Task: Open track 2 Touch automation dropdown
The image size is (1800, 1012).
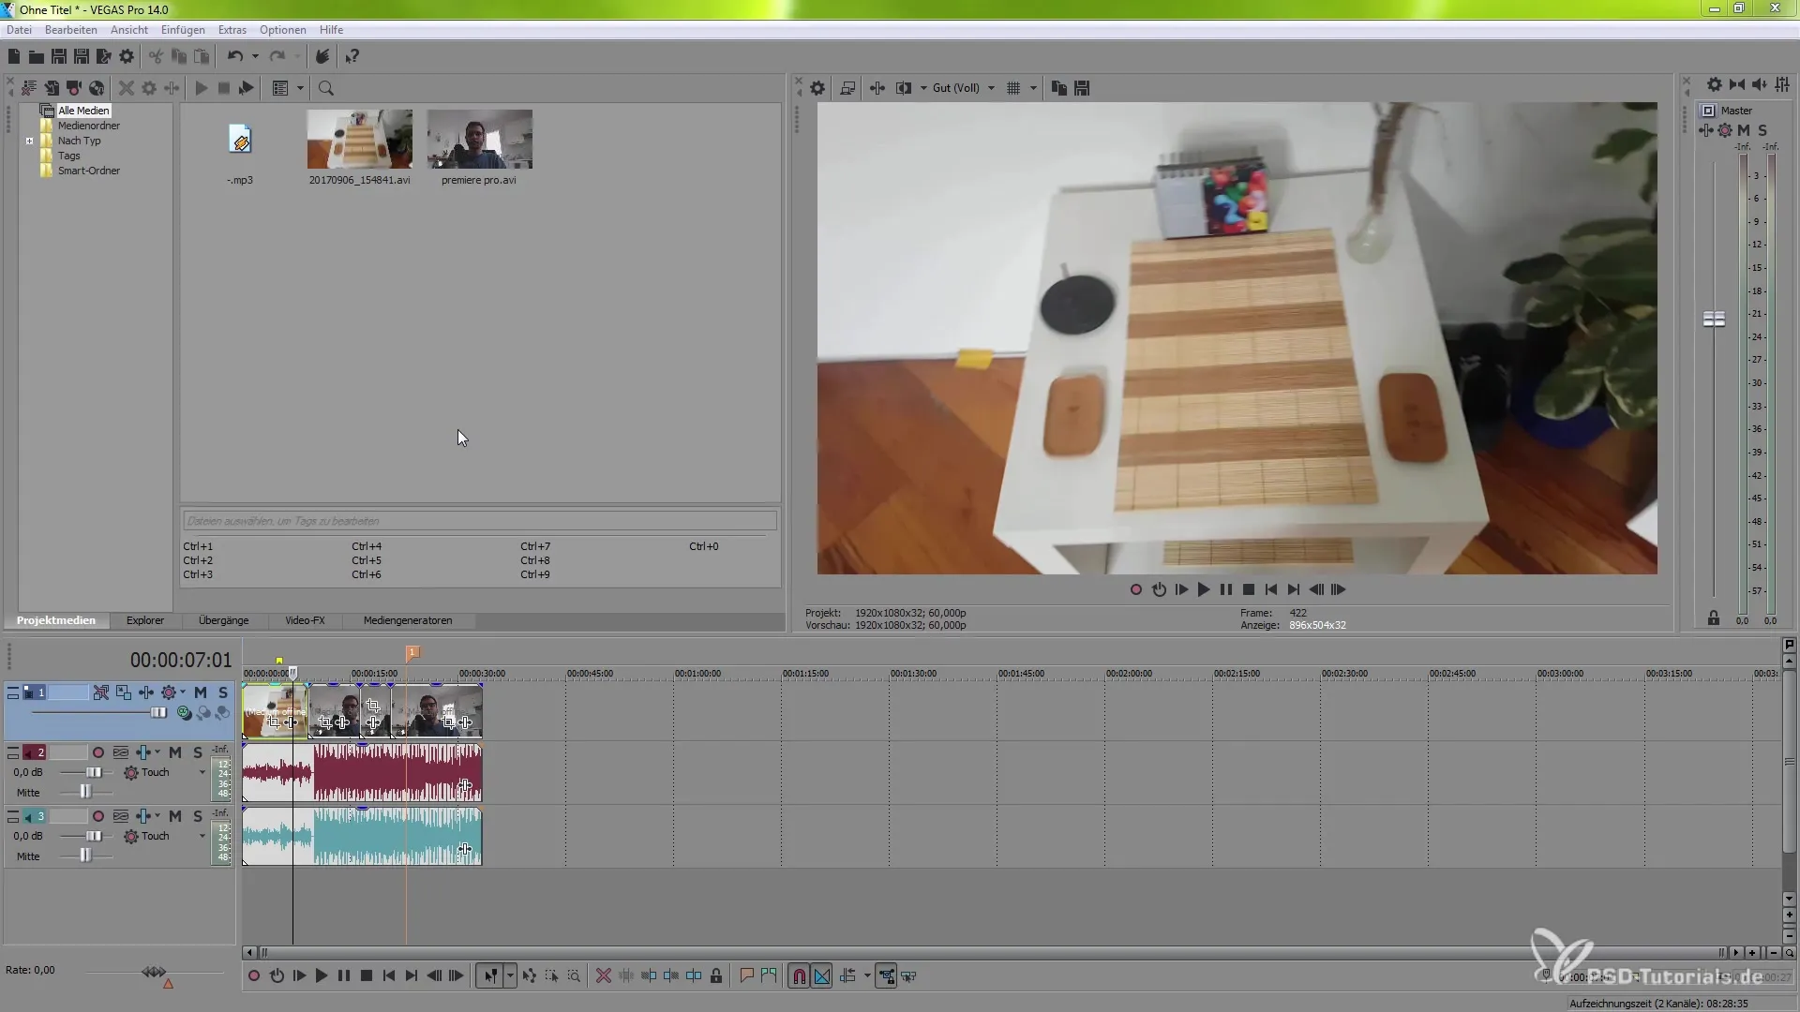Action: coord(202,773)
